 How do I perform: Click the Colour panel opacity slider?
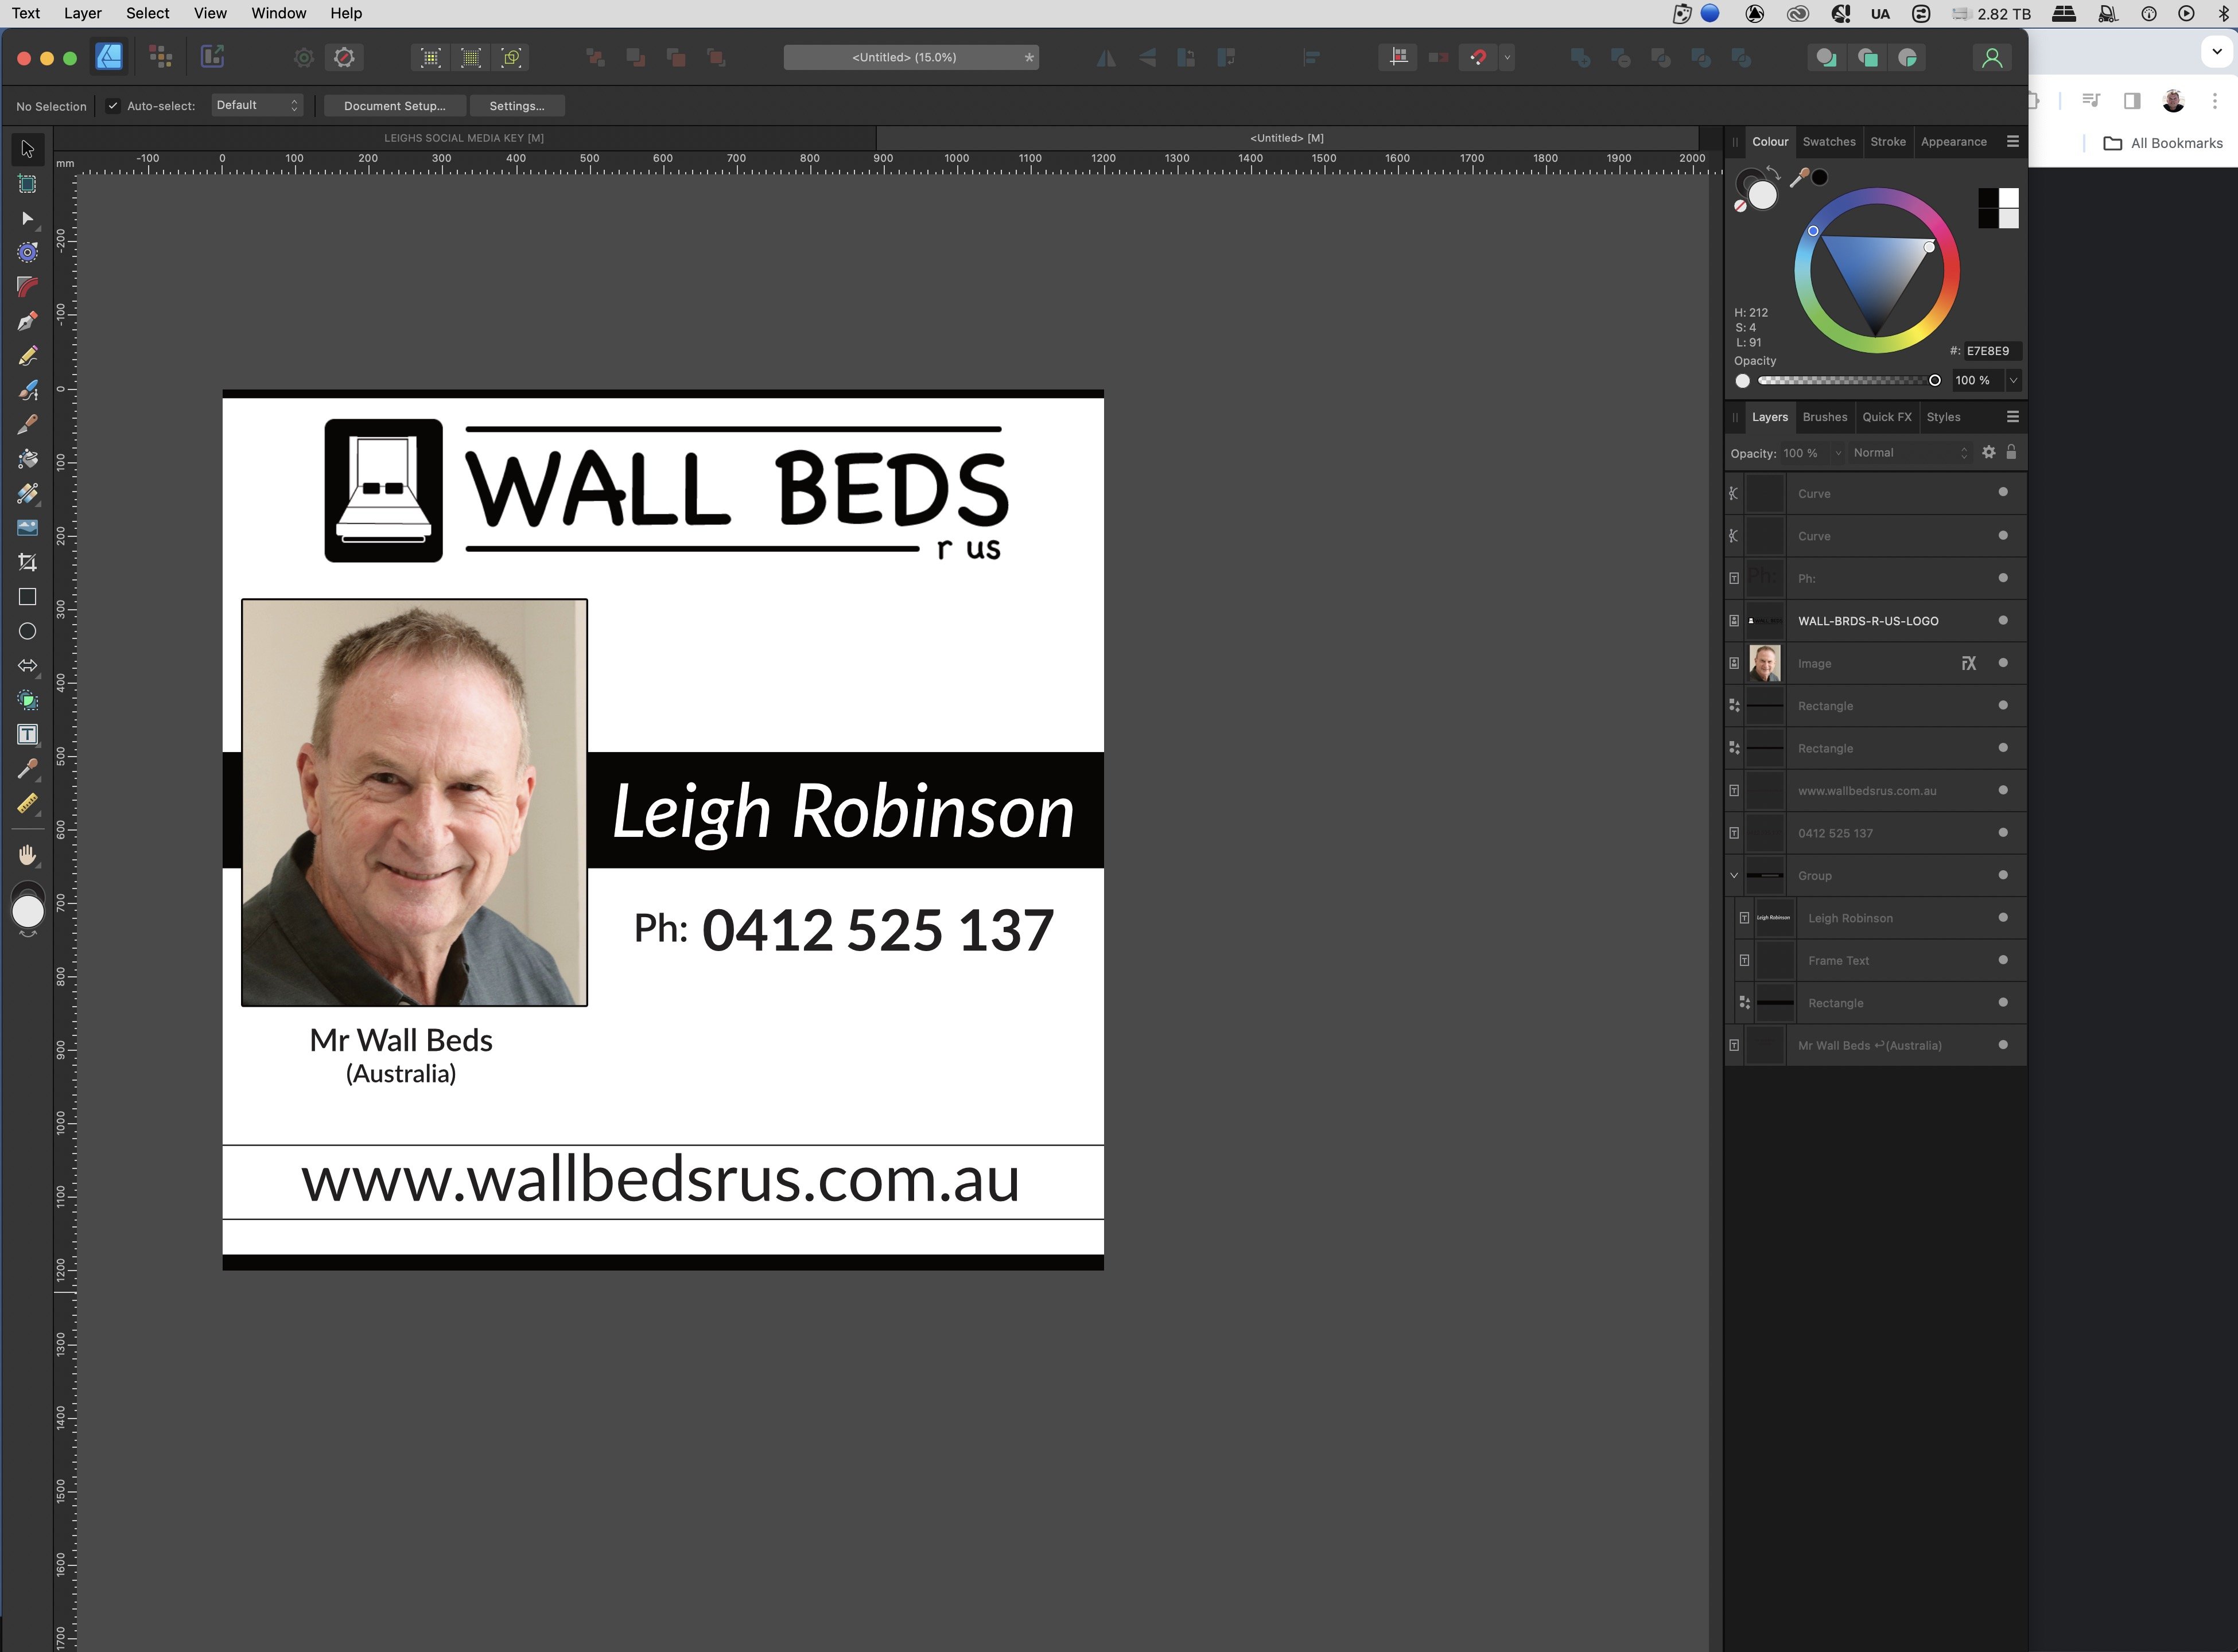[x=1849, y=380]
